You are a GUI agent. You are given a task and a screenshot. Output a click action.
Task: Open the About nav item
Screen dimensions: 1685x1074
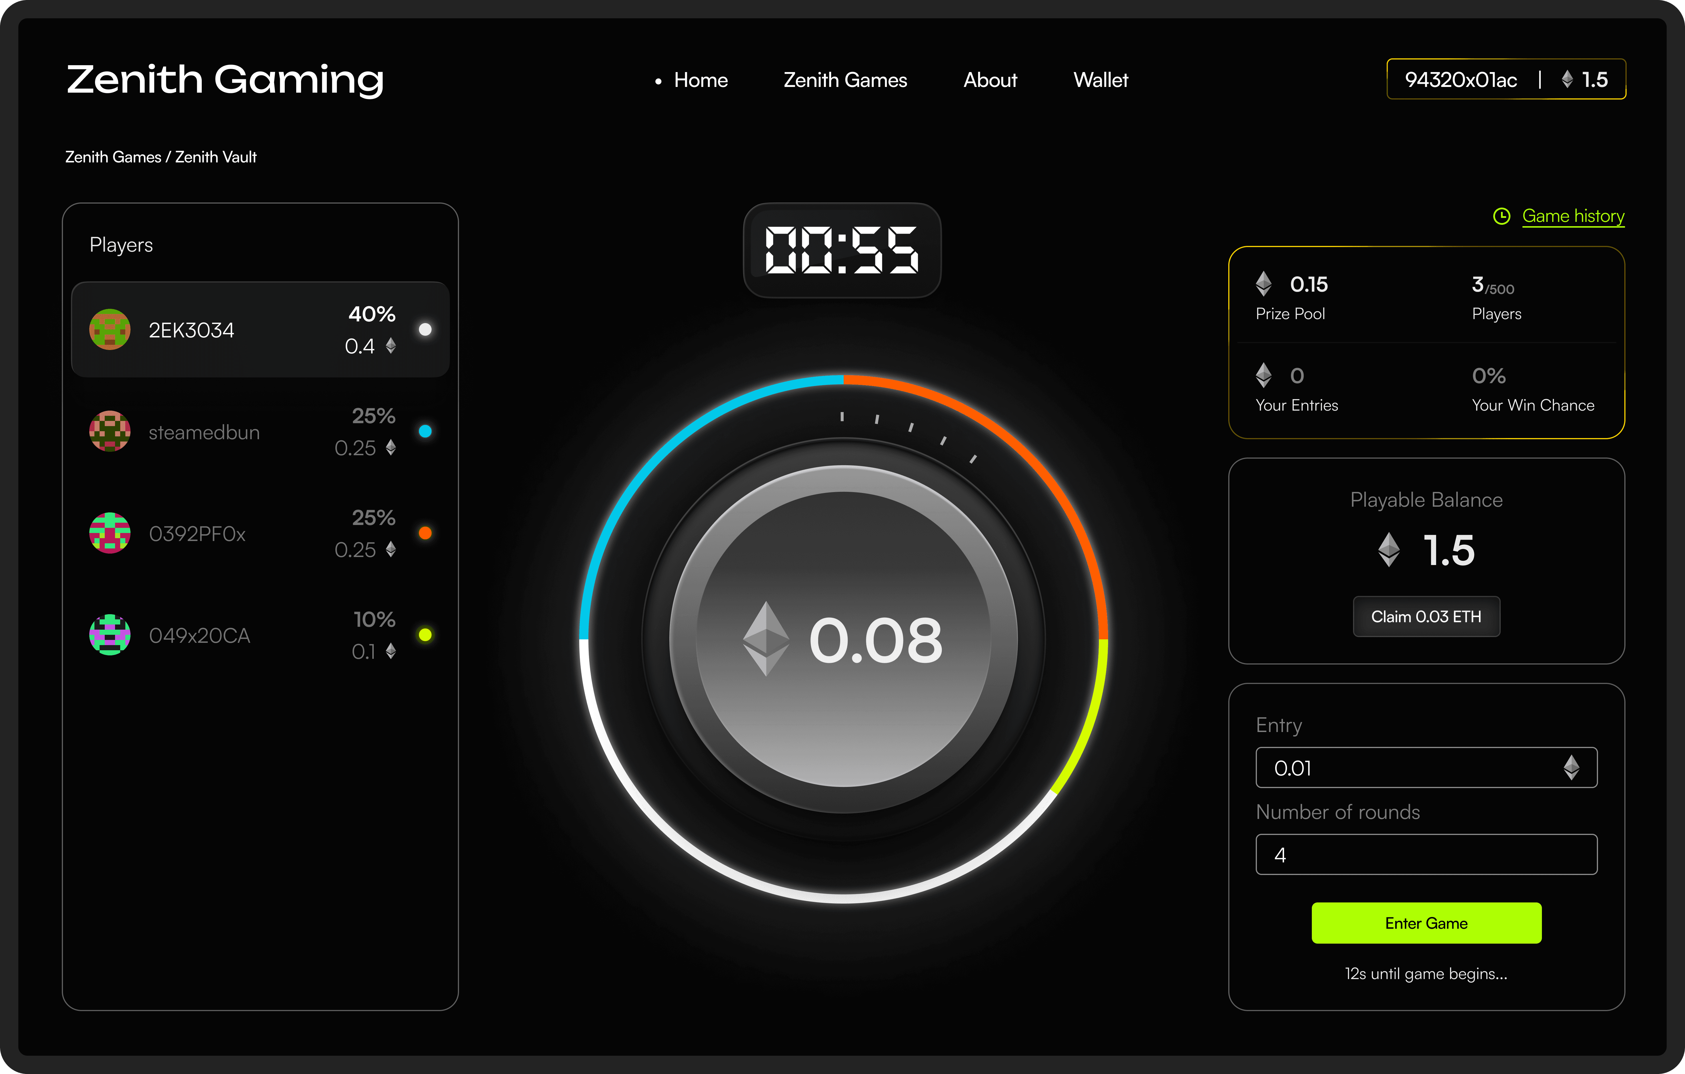(x=990, y=80)
